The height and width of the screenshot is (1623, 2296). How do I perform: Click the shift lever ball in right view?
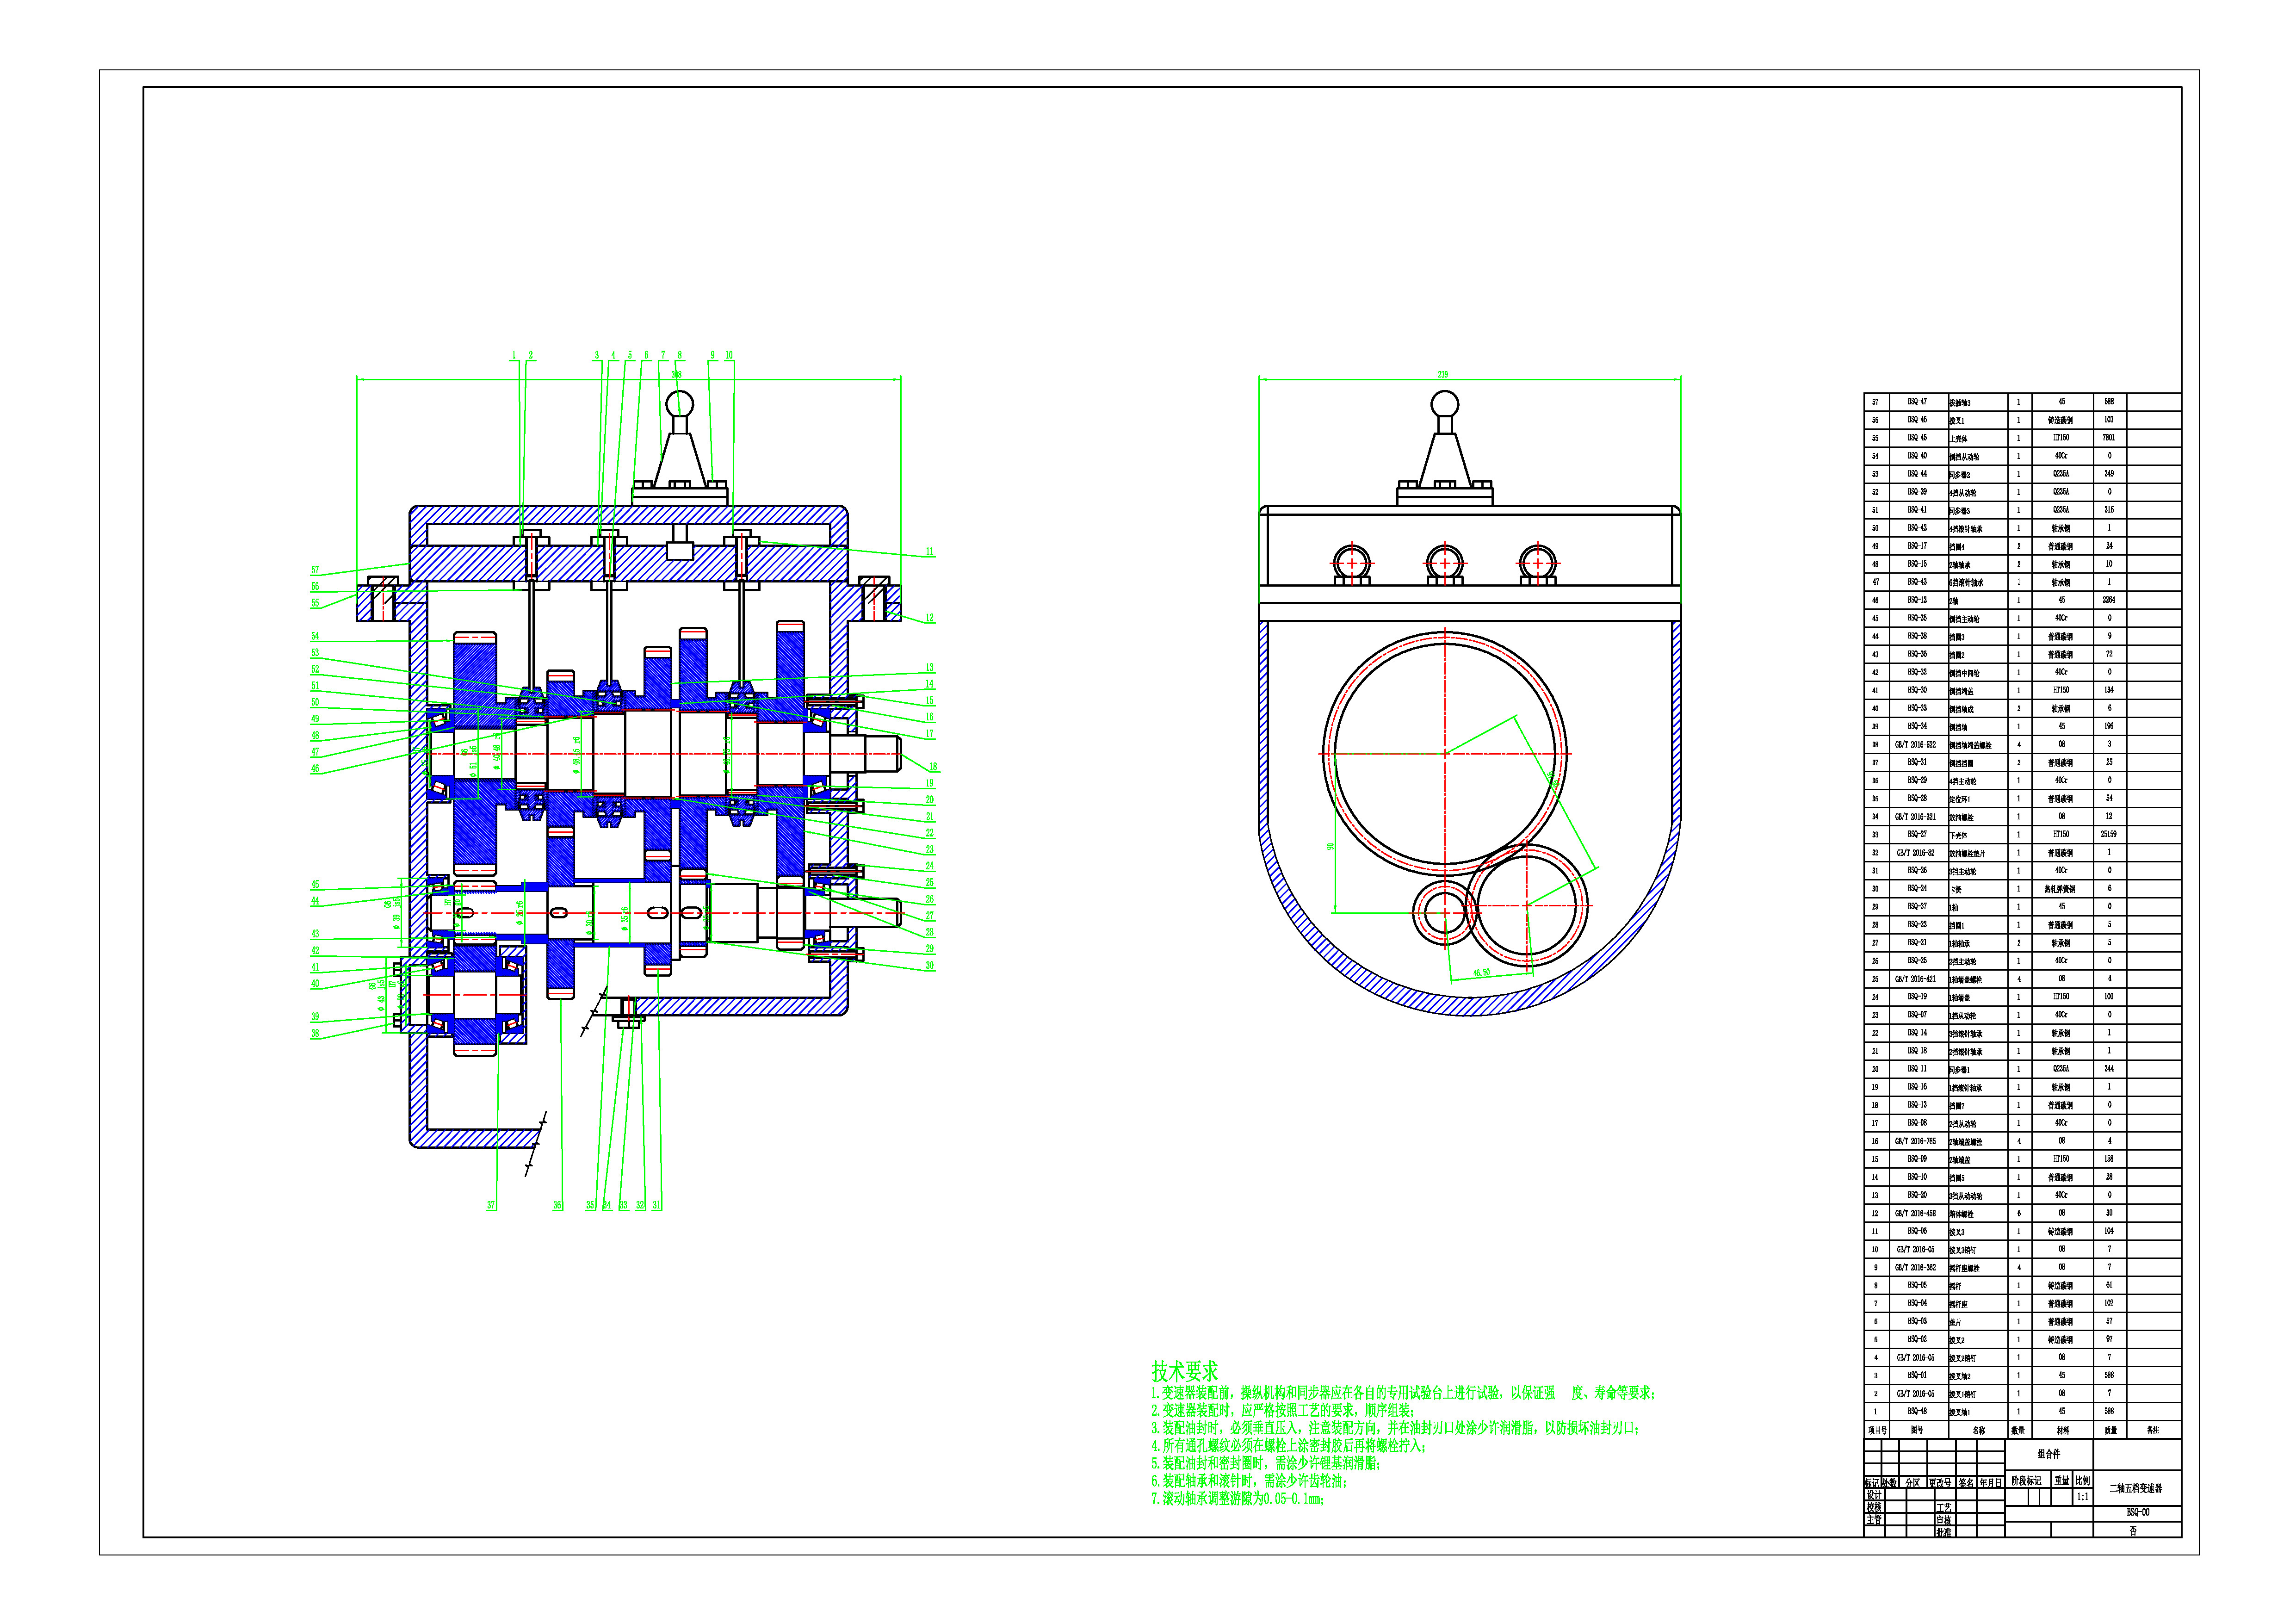pyautogui.click(x=1444, y=404)
